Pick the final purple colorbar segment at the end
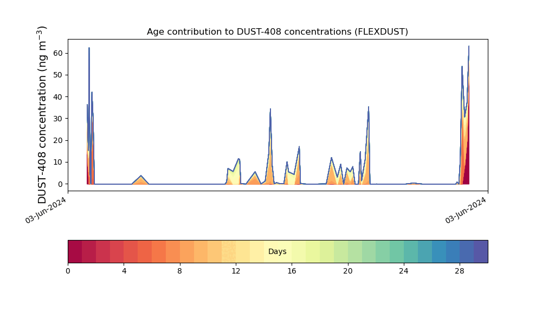This screenshot has height=325, width=542. coord(481,251)
